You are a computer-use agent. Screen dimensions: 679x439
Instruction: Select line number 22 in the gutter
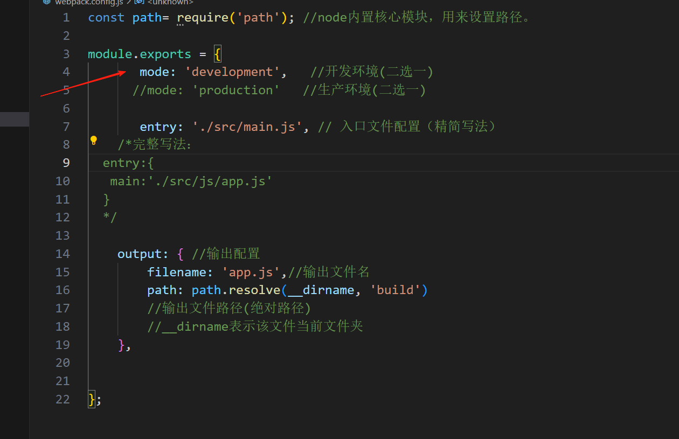[x=63, y=399]
